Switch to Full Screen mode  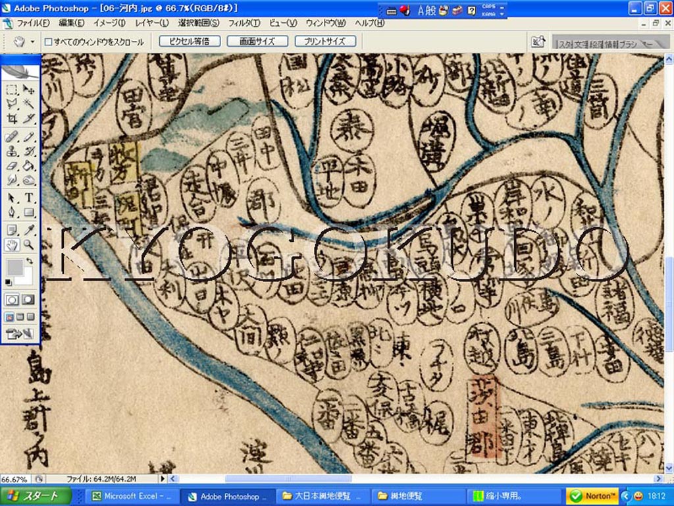click(30, 318)
